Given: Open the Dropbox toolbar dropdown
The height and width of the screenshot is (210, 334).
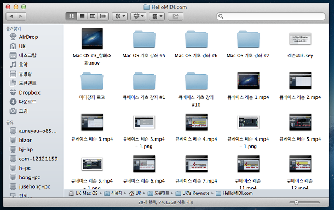Looking at the screenshot, I should coord(138,16).
